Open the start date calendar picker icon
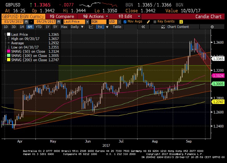This screenshot has height=163, width=227. [26, 22]
